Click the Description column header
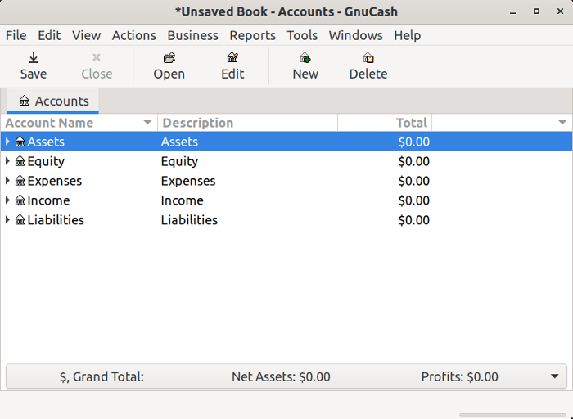 tap(247, 123)
